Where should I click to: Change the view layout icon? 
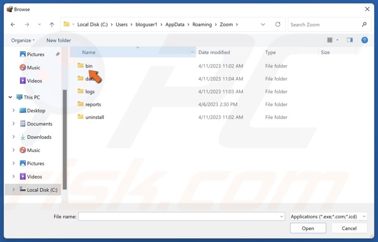[x=330, y=40]
